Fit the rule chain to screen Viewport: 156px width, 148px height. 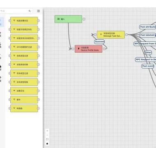47,139
